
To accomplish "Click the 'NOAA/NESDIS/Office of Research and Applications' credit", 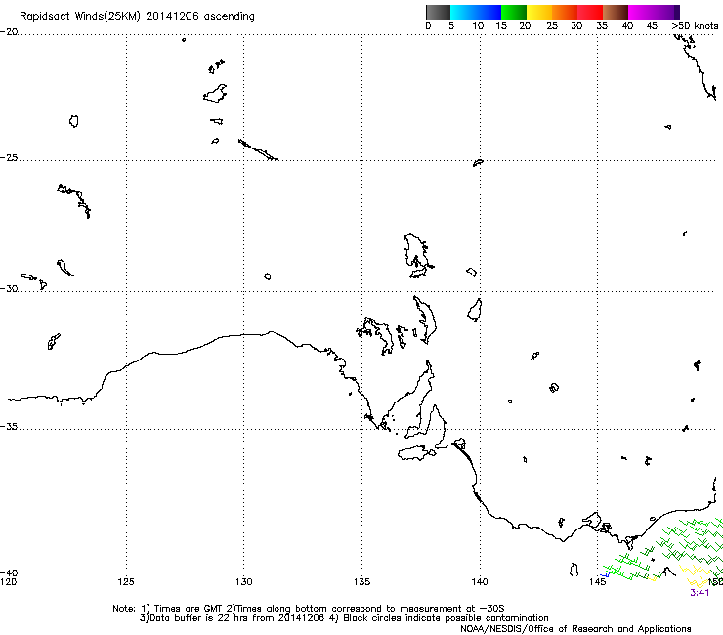I will (575, 629).
